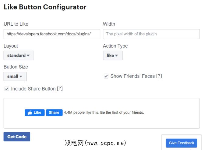The image size is (204, 150).
Task: Click the Include Share Button label text
Action: point(33,89)
